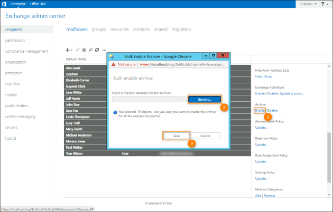Click the scroll up arrow in details pane
The image size is (333, 212).
click(x=329, y=66)
